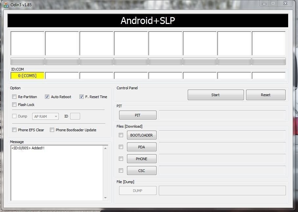Enable the Re-Partition checkbox

click(14, 97)
